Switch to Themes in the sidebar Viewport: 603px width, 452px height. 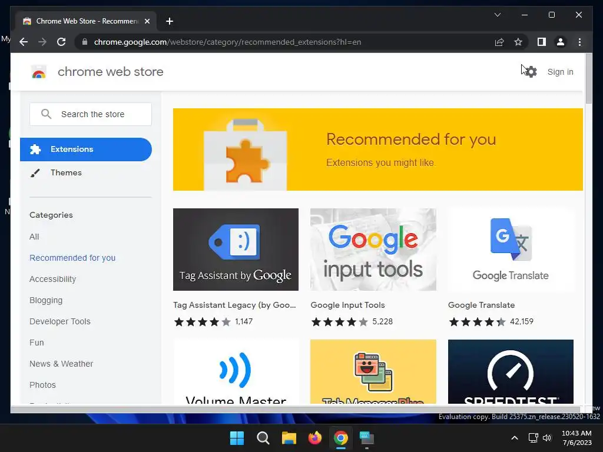tap(66, 172)
